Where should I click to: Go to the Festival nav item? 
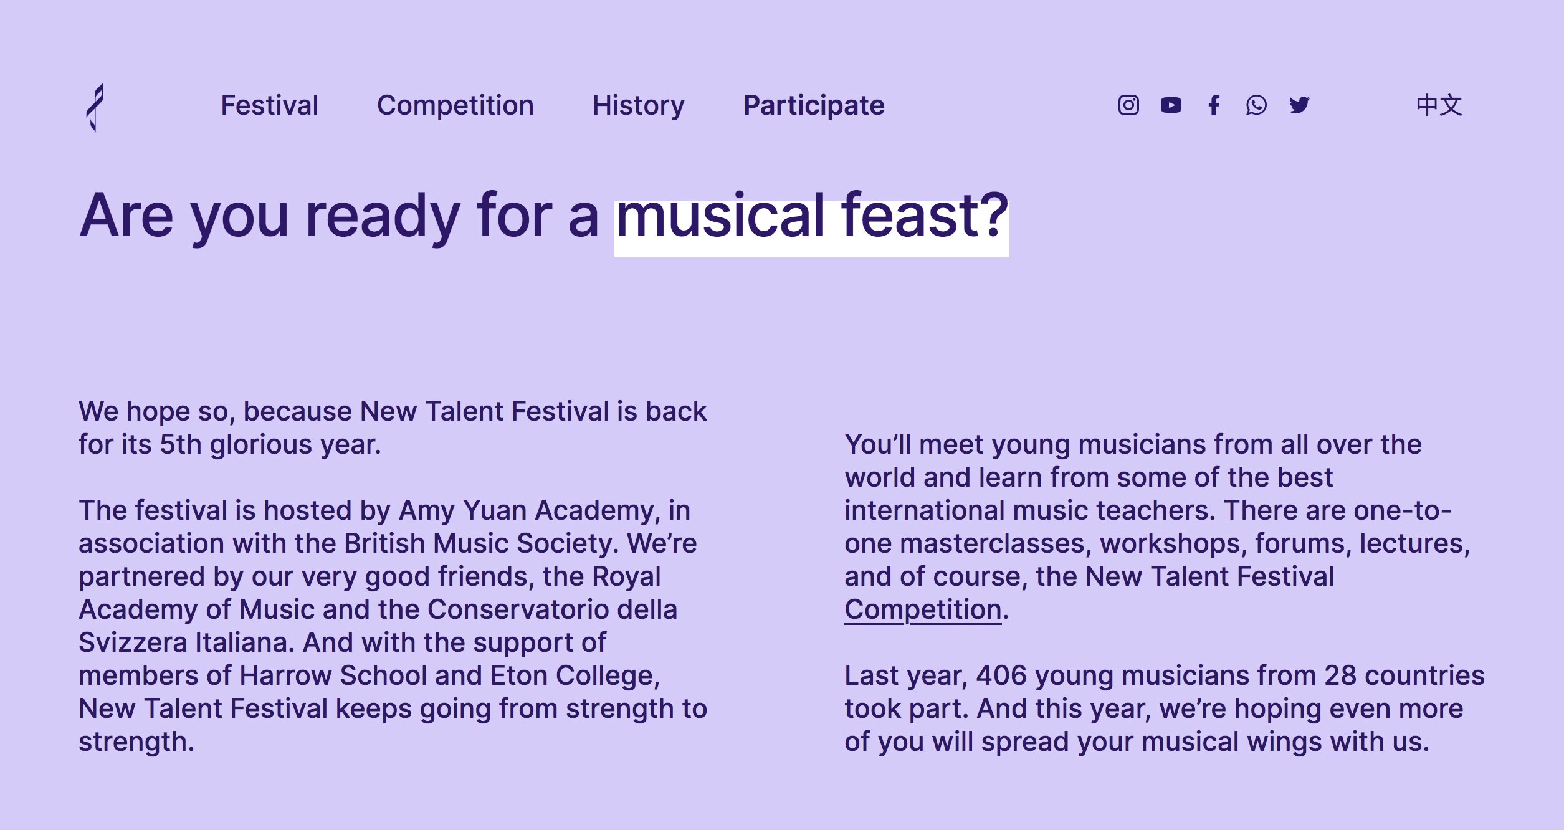pyautogui.click(x=269, y=105)
